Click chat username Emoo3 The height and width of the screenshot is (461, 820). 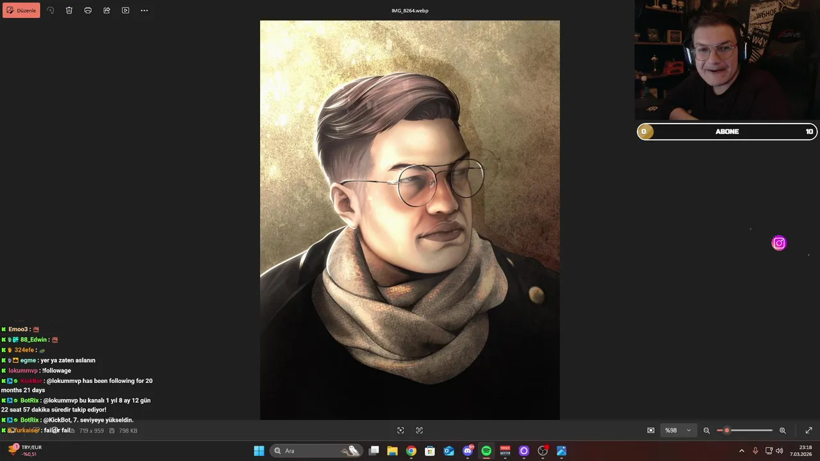click(18, 329)
